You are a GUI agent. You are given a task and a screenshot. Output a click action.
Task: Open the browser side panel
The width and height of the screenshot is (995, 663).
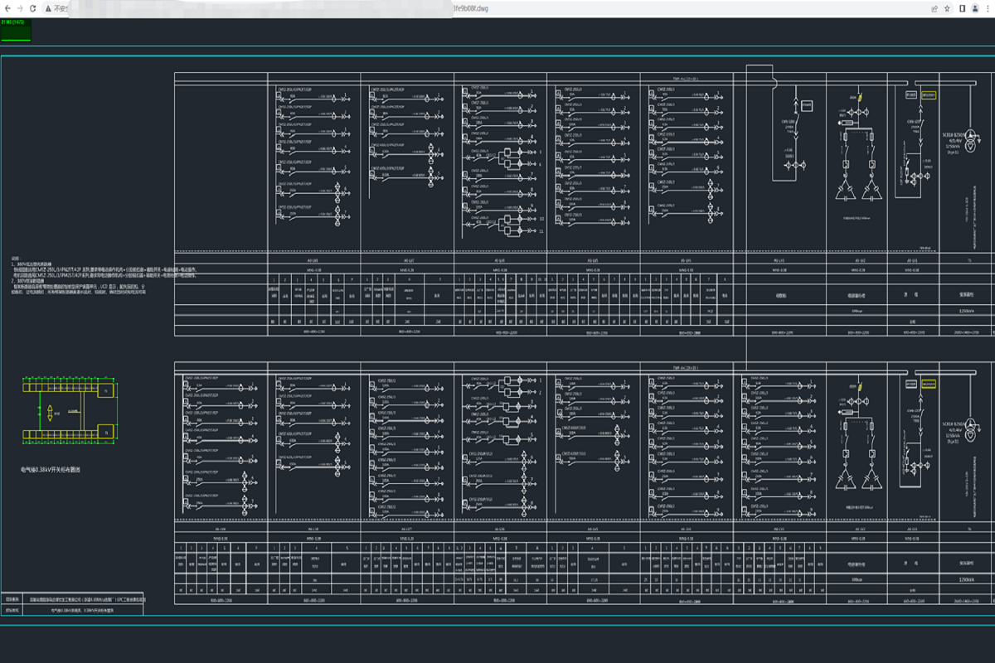point(963,8)
